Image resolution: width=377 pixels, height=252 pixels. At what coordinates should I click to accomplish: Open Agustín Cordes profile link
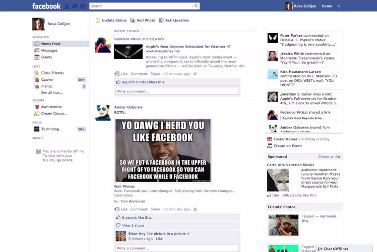[135, 82]
